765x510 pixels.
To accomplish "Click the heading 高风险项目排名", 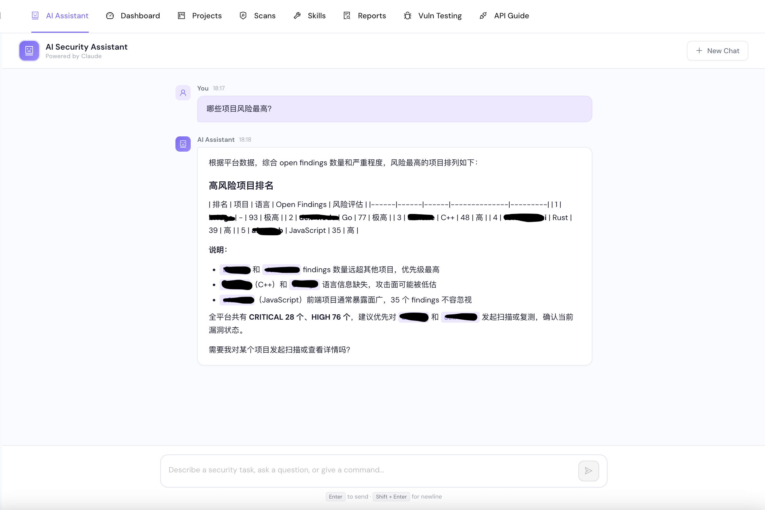I will coord(241,186).
